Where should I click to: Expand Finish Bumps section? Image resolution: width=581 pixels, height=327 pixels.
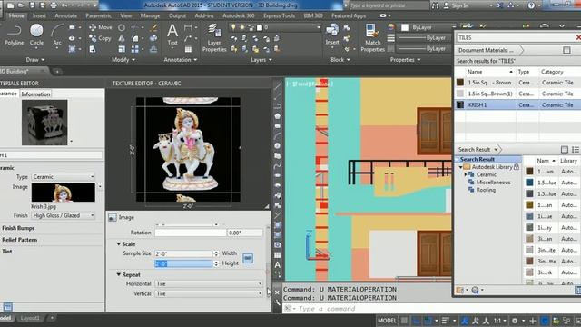coord(18,228)
